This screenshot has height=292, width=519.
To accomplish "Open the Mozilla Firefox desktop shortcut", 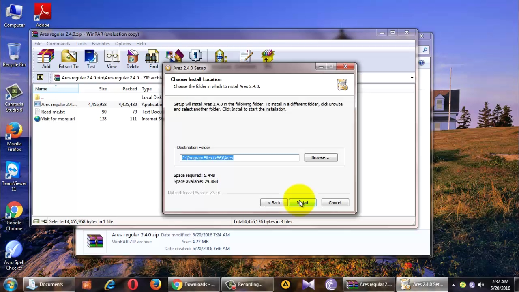I will pyautogui.click(x=14, y=137).
